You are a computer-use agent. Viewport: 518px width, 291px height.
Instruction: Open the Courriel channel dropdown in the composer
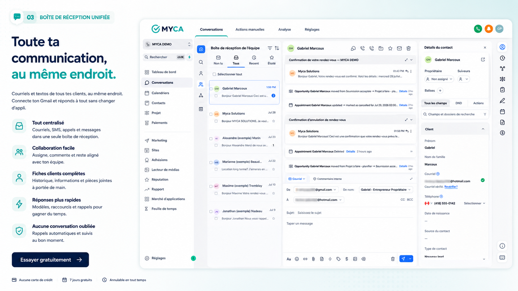[297, 179]
